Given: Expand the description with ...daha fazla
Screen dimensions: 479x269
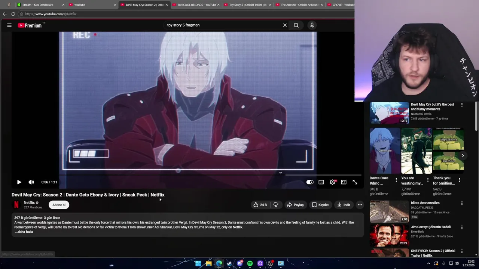Looking at the screenshot, I should [24, 232].
